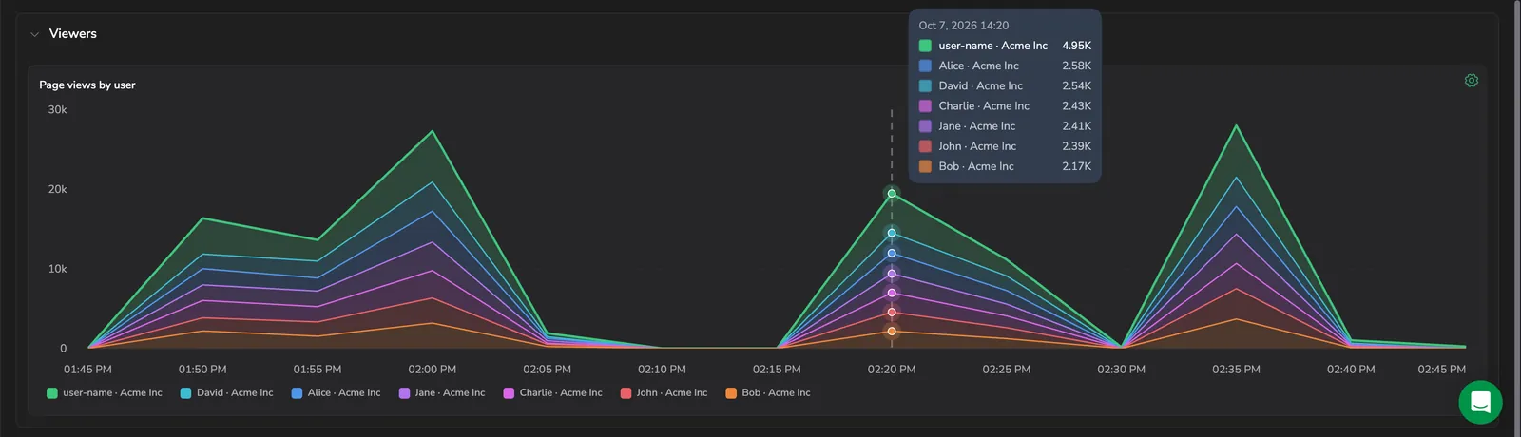Click the 2.17K Bob value in tooltip
1521x437 pixels.
point(1077,166)
